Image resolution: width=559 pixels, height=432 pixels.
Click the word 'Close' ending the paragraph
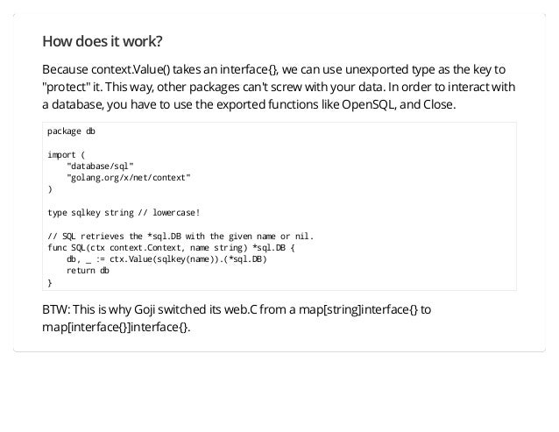438,104
